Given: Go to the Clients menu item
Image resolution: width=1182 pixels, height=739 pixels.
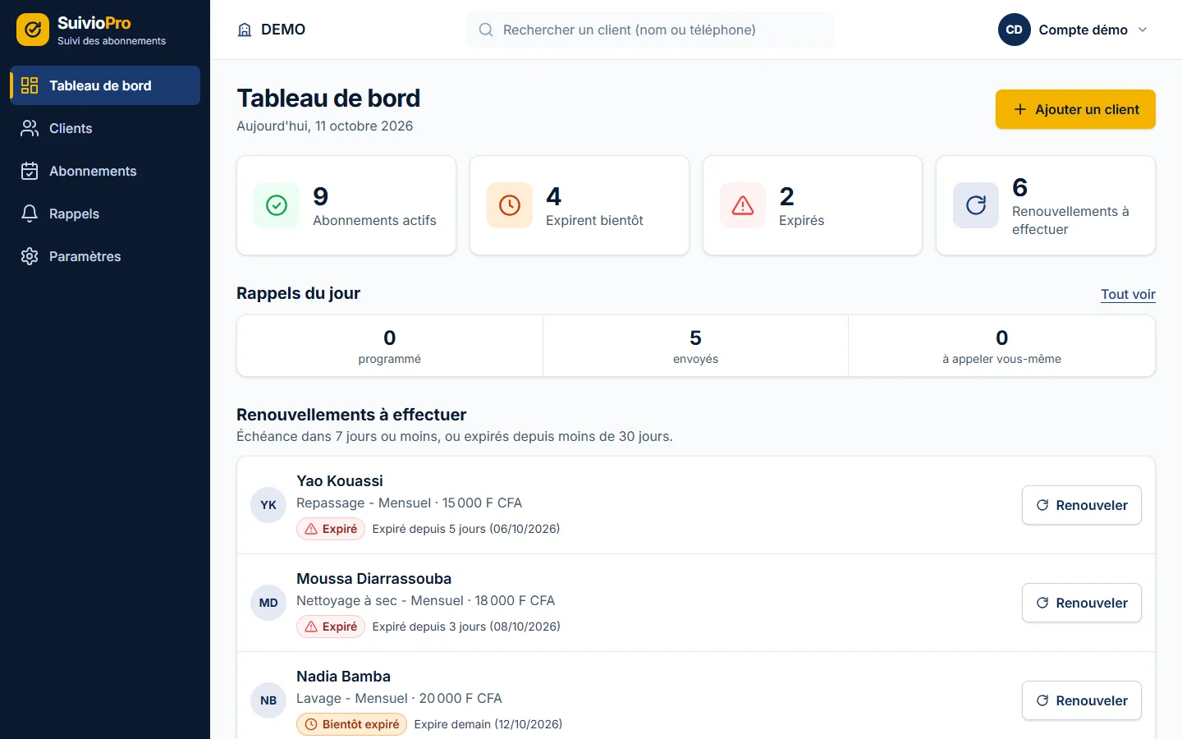Looking at the screenshot, I should (x=105, y=128).
